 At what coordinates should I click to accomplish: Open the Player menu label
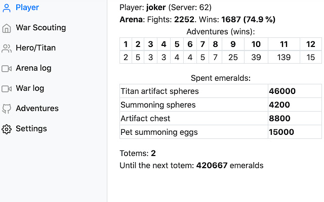point(27,8)
